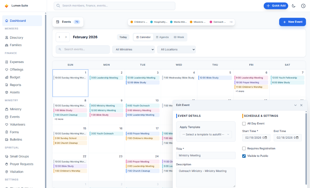
Task: Expand the Apply Template selector
Action: (206, 134)
